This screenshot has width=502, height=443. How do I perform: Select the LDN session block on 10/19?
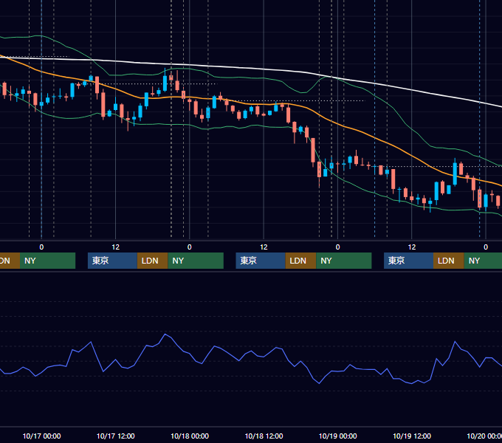tap(449, 261)
